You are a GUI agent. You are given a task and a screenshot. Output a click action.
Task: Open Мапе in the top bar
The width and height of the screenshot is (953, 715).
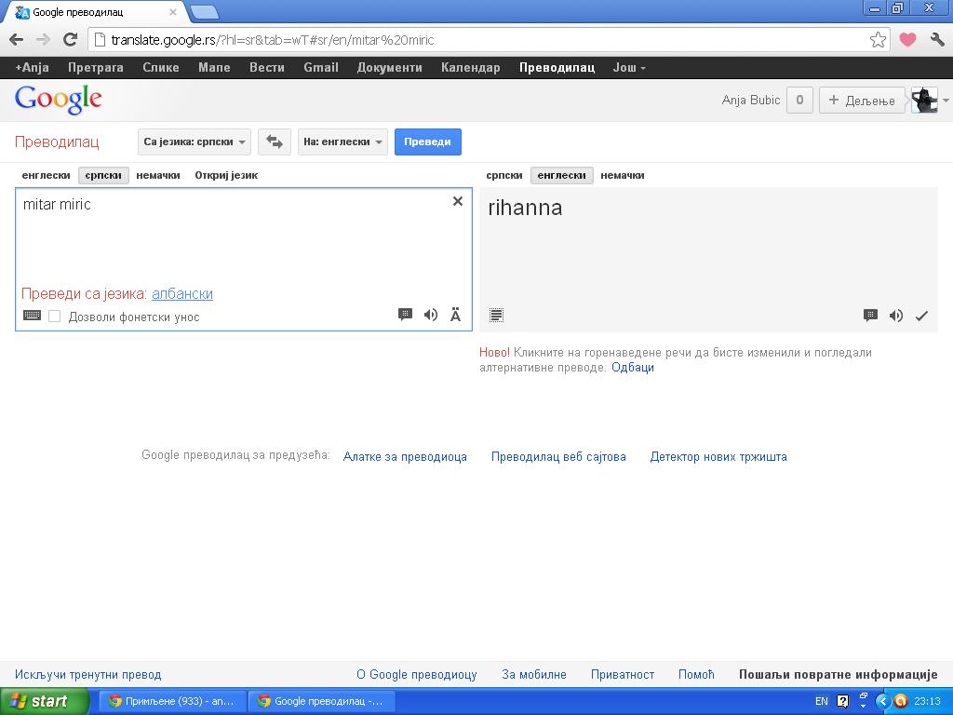[x=214, y=67]
